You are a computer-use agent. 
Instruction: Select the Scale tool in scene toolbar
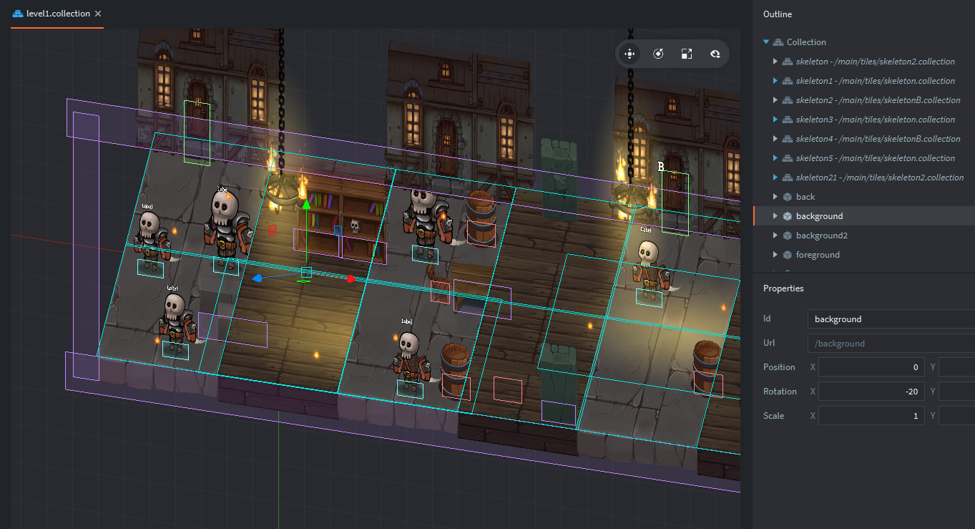pos(687,54)
